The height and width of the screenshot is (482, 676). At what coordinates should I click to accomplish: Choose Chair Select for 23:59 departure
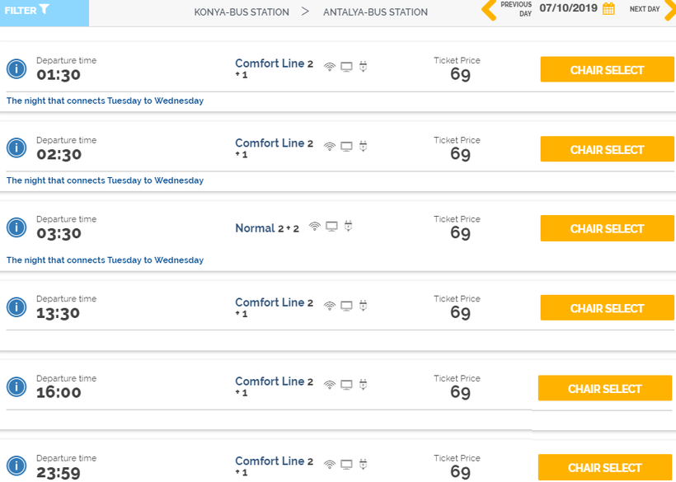pyautogui.click(x=604, y=467)
